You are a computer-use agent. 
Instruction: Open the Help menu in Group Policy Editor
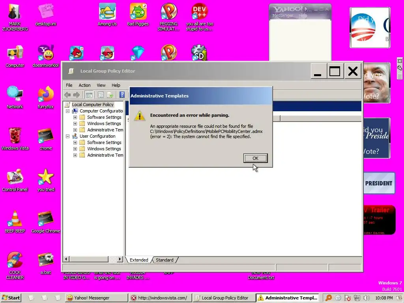coord(116,85)
